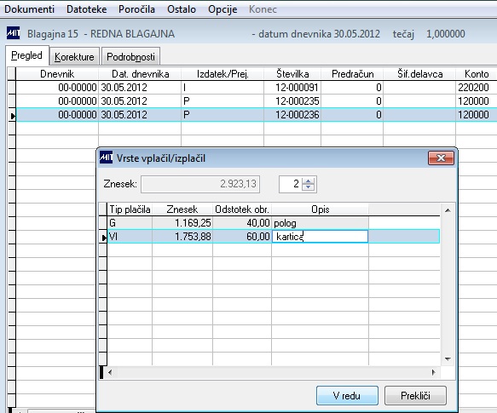This screenshot has height=413, width=497.
Task: Switch to the Korekture tab
Action: point(74,57)
